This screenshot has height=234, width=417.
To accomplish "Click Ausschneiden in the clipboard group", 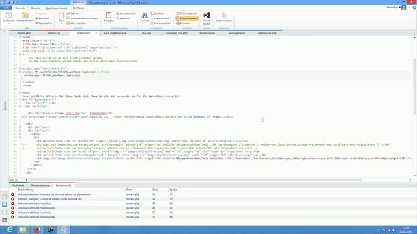I will [126, 14].
